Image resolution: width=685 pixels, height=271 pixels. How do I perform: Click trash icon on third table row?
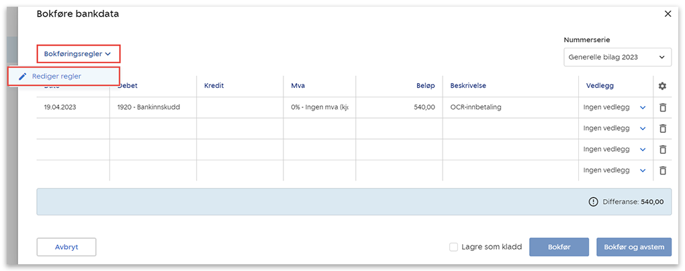pyautogui.click(x=662, y=149)
